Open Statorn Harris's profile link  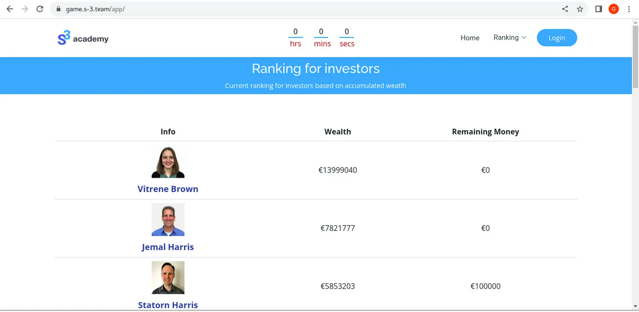coord(168,305)
